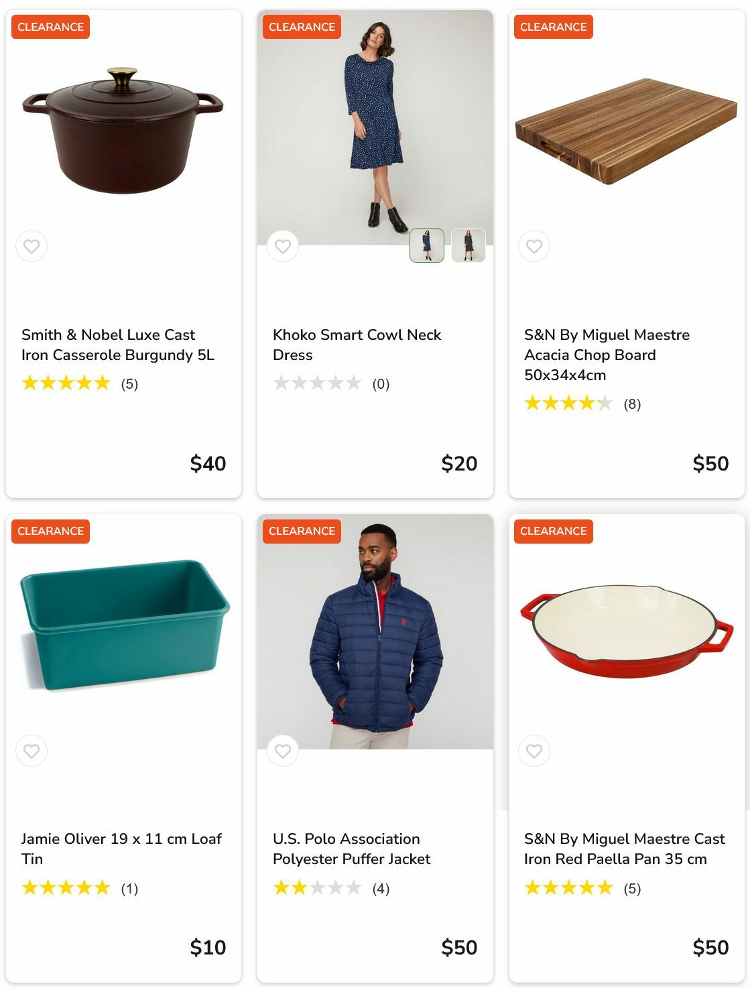This screenshot has width=750, height=988.
Task: Select first dress color thumbnail
Action: (x=427, y=245)
